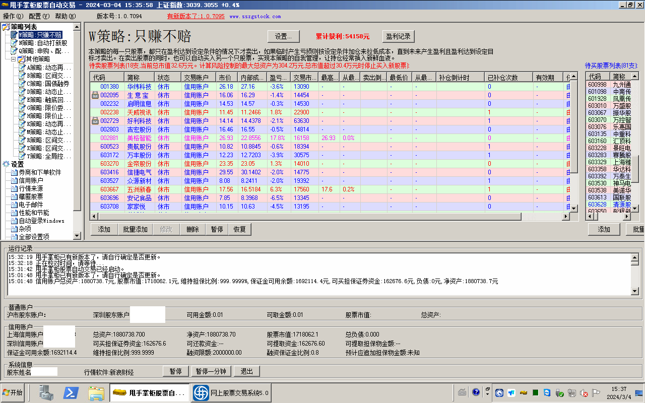Open the www.sszgstock.com link
Image resolution: width=645 pixels, height=403 pixels.
tap(255, 16)
